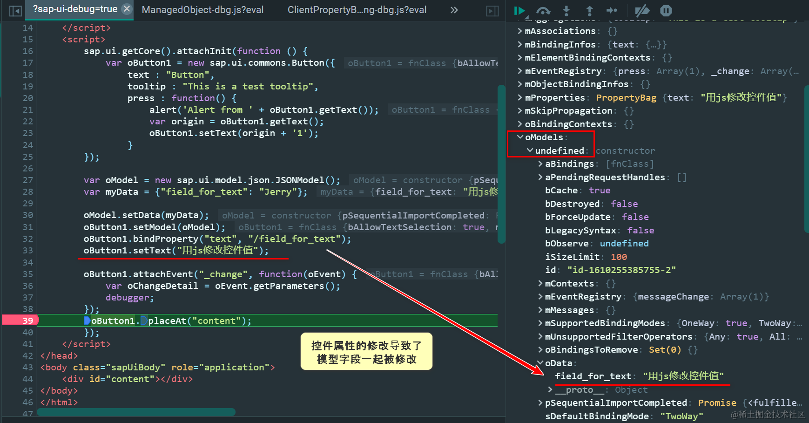The width and height of the screenshot is (809, 423).
Task: Collapse the oModels node
Action: point(520,137)
